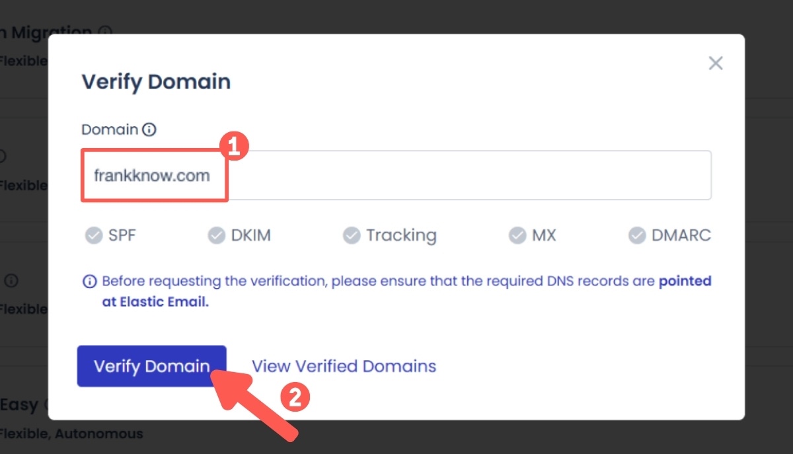Viewport: 793px width, 454px height.
Task: Click the DKIM verification status icon
Action: [217, 235]
